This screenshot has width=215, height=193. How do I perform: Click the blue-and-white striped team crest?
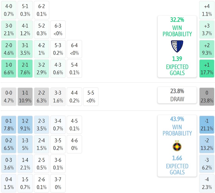177,46
